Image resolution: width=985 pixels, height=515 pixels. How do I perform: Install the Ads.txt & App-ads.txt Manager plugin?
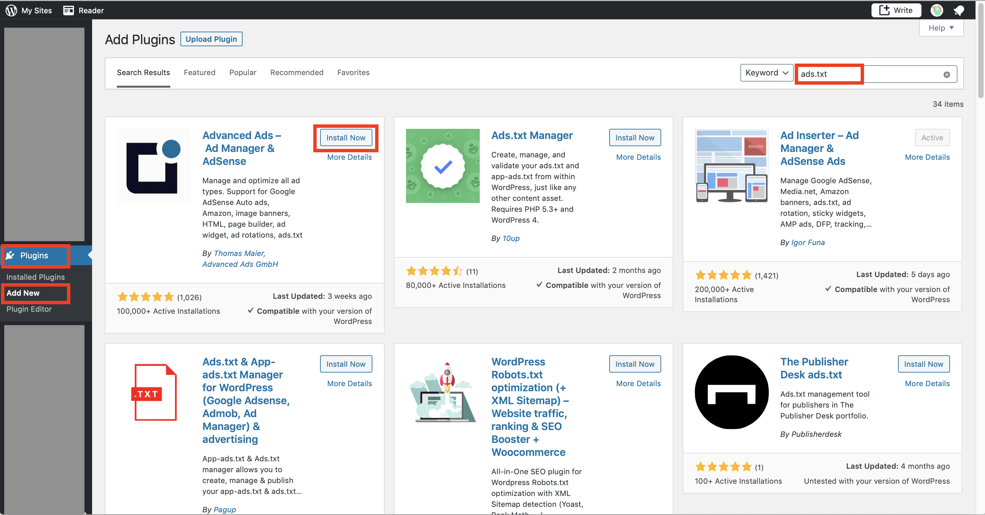[x=346, y=364]
